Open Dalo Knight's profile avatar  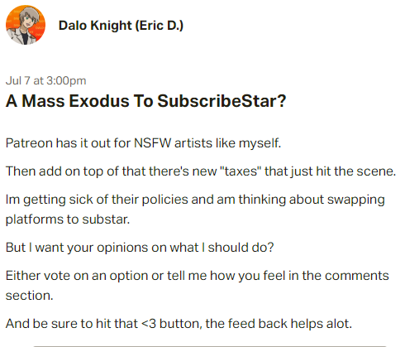26,25
